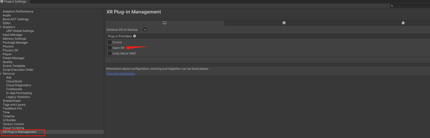Viewport: 430px width, 138px height.
Task: Click the search field in Project Settings
Action: click(x=410, y=6)
